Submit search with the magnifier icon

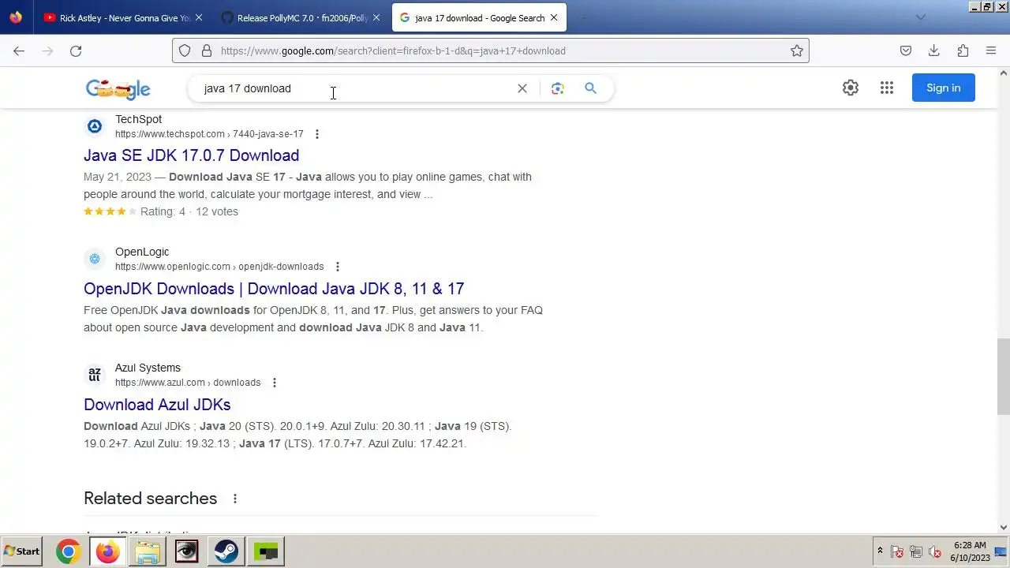click(x=590, y=88)
